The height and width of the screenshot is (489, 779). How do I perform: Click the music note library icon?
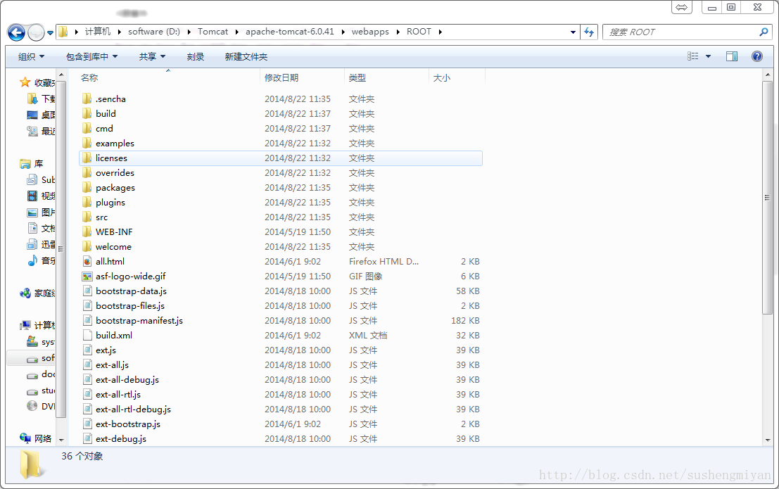[x=32, y=260]
